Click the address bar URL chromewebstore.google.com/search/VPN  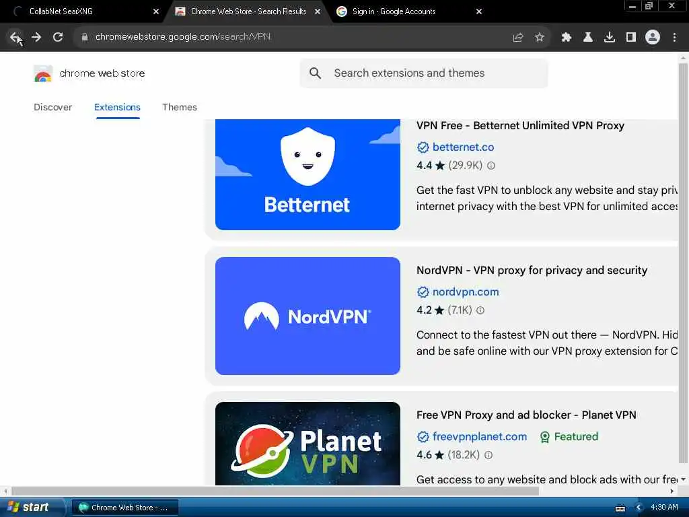183,37
